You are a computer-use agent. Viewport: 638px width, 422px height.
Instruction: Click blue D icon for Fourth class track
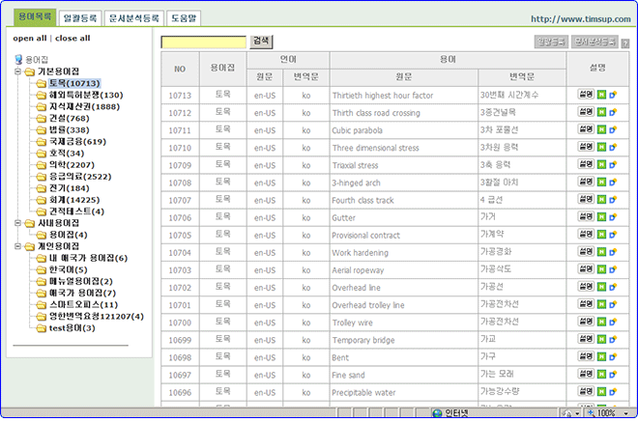(612, 200)
